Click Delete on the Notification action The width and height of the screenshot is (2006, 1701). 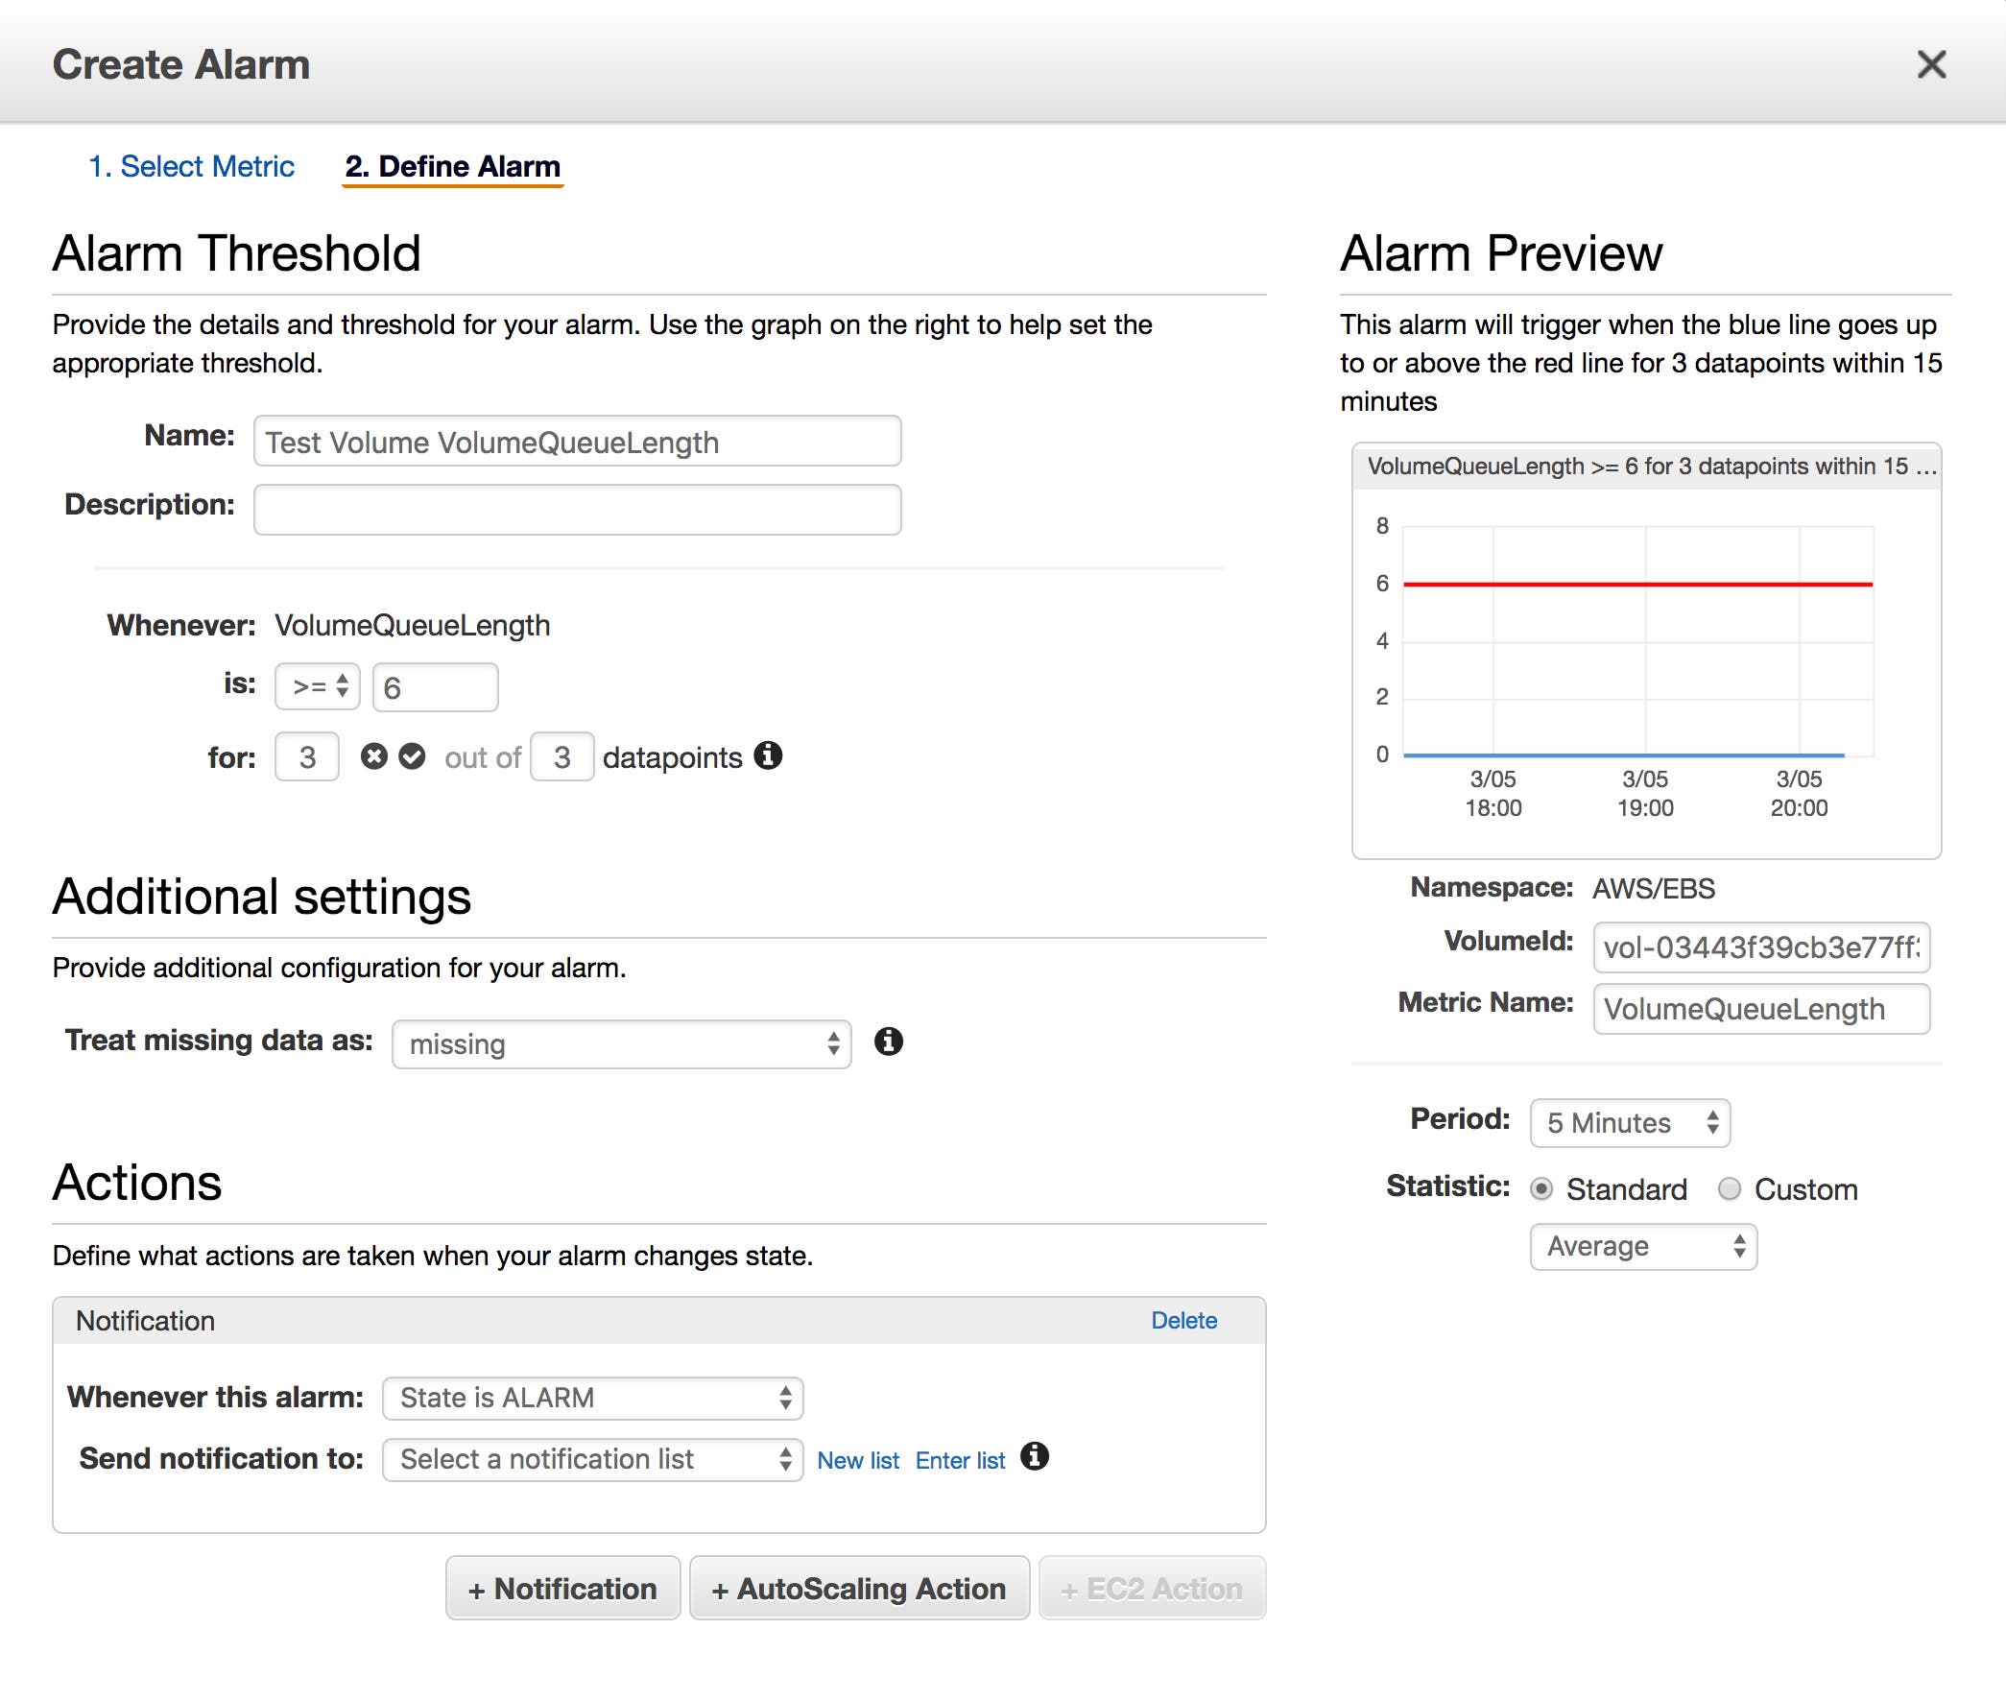click(x=1184, y=1320)
